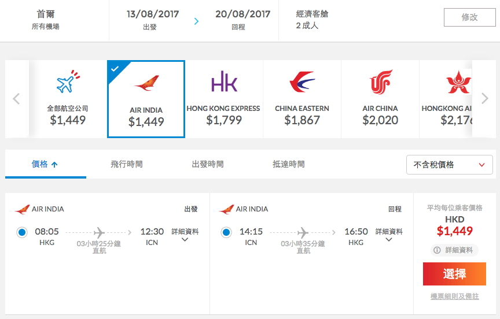
Task: Click the red HKD $1,449 fare
Action: pyautogui.click(x=455, y=231)
